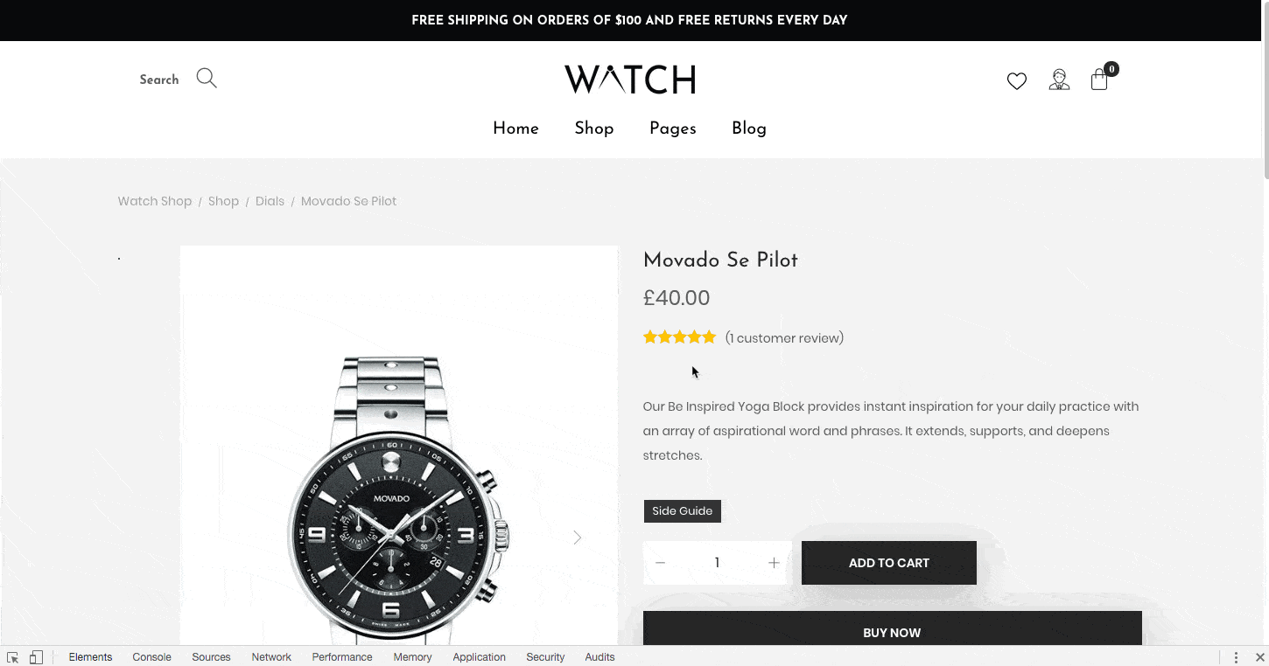
Task: Switch to the Network tab
Action: click(x=271, y=657)
